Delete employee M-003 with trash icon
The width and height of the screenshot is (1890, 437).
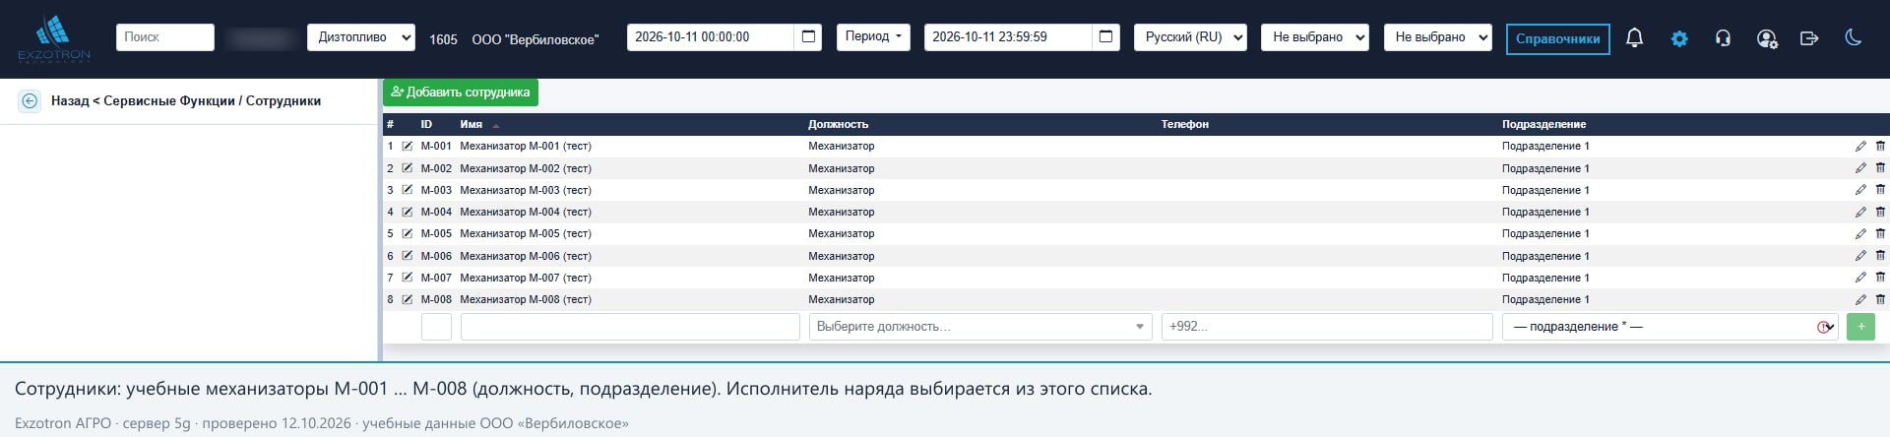pos(1880,190)
